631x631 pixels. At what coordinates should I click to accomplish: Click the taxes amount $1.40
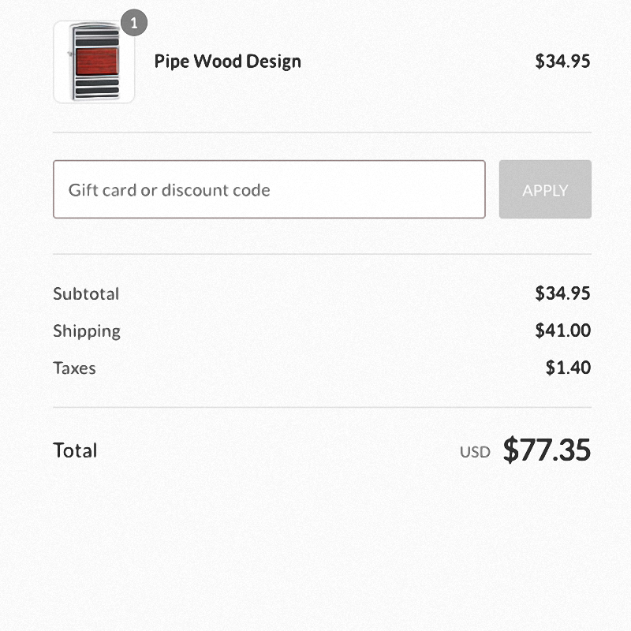tap(568, 368)
